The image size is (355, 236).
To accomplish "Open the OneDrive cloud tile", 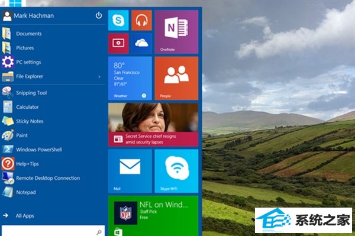I will (x=141, y=43).
